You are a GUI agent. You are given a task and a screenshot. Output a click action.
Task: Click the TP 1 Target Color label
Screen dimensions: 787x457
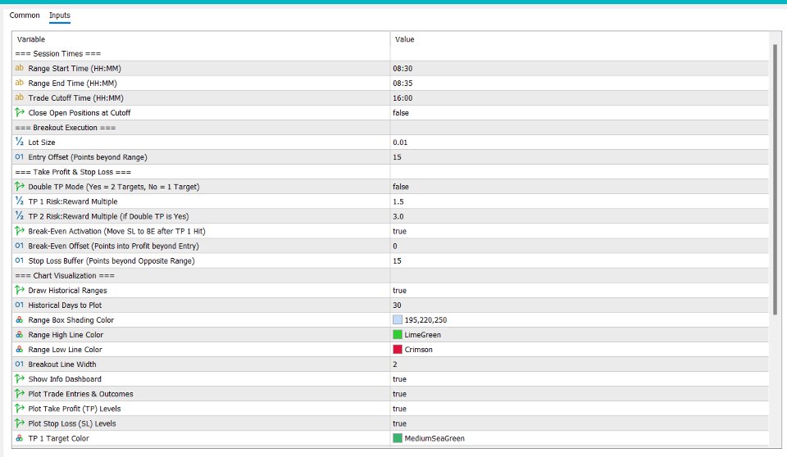[x=58, y=438]
